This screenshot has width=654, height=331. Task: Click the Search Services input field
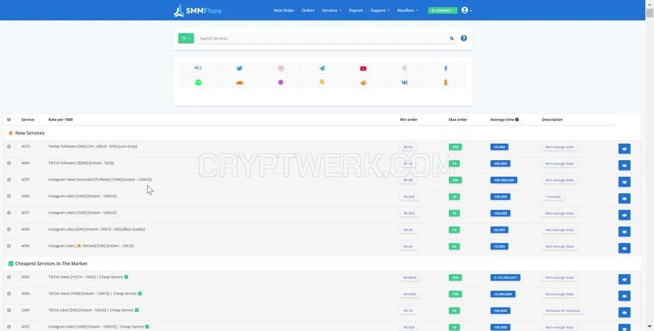(322, 39)
